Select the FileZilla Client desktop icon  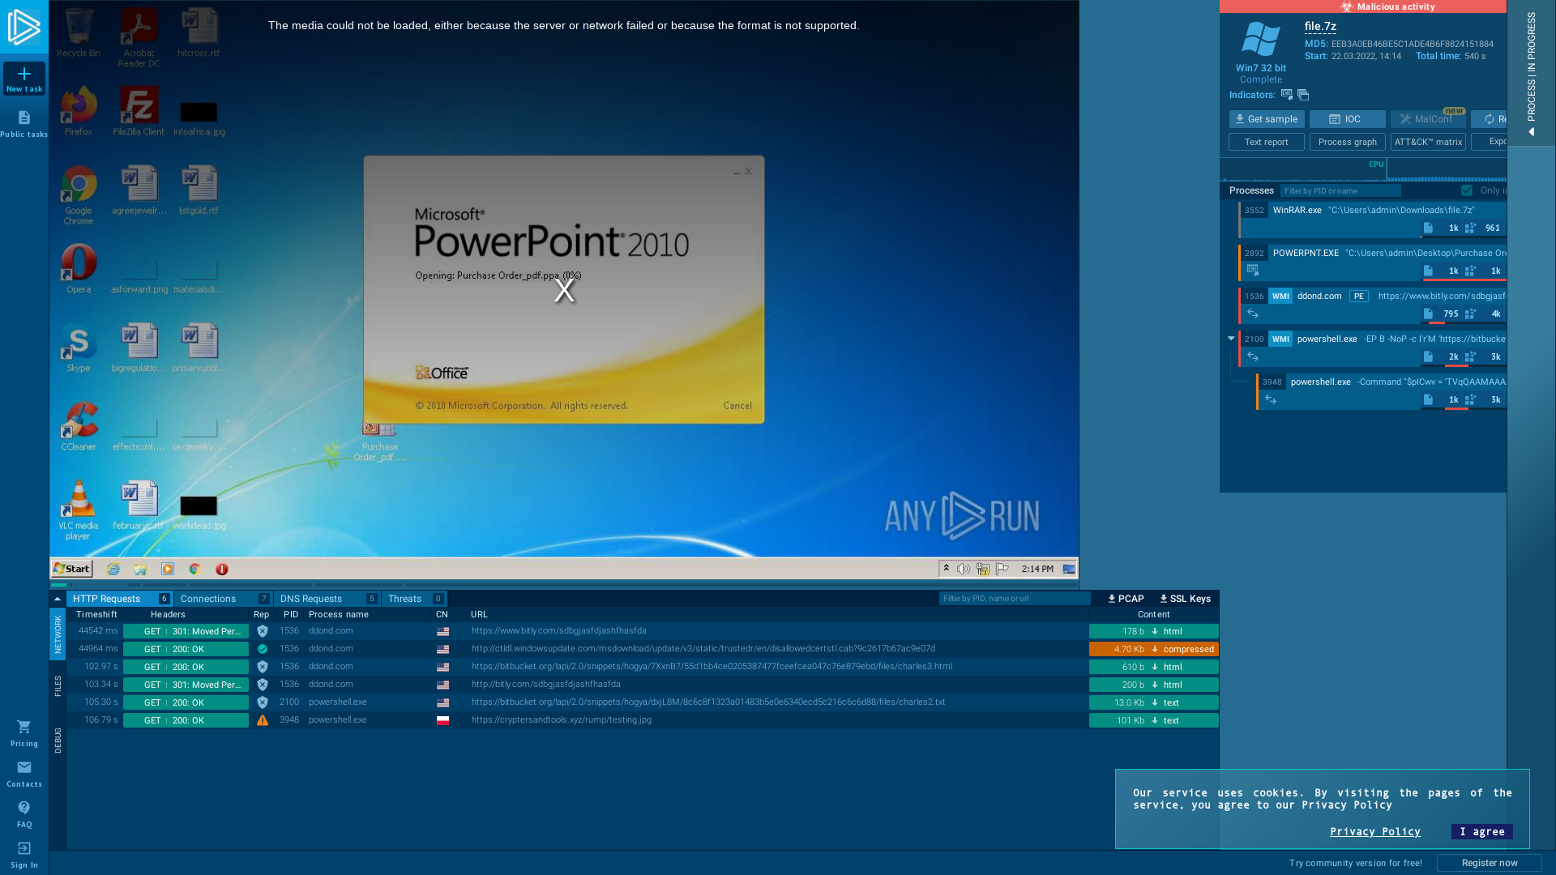point(139,112)
